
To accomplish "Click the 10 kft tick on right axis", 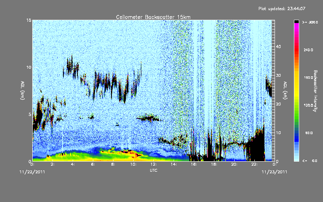I will [x=278, y=133].
